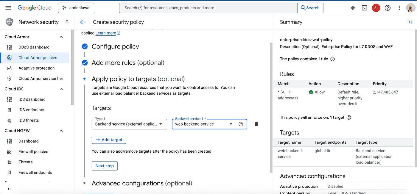Viewport: 417px width, 194px height.
Task: Open notifications badge showing 21
Action: click(x=376, y=8)
